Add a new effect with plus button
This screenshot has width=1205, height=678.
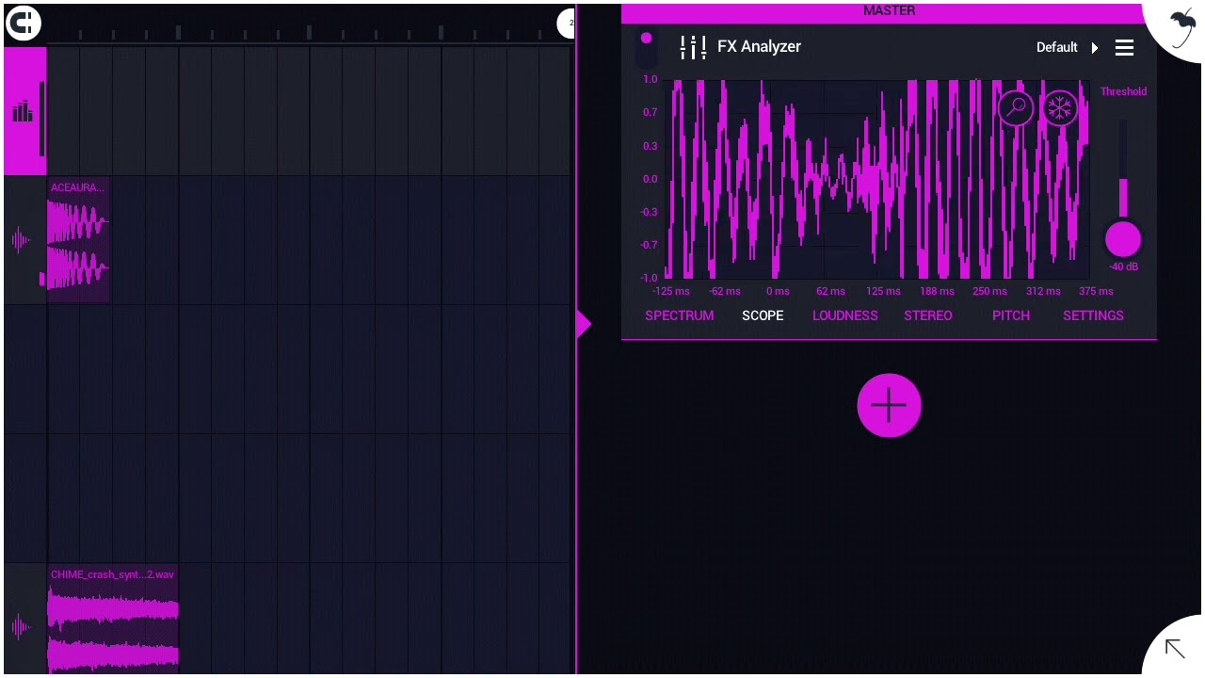click(x=890, y=407)
